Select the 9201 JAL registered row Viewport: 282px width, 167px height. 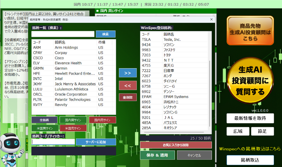coord(174,117)
